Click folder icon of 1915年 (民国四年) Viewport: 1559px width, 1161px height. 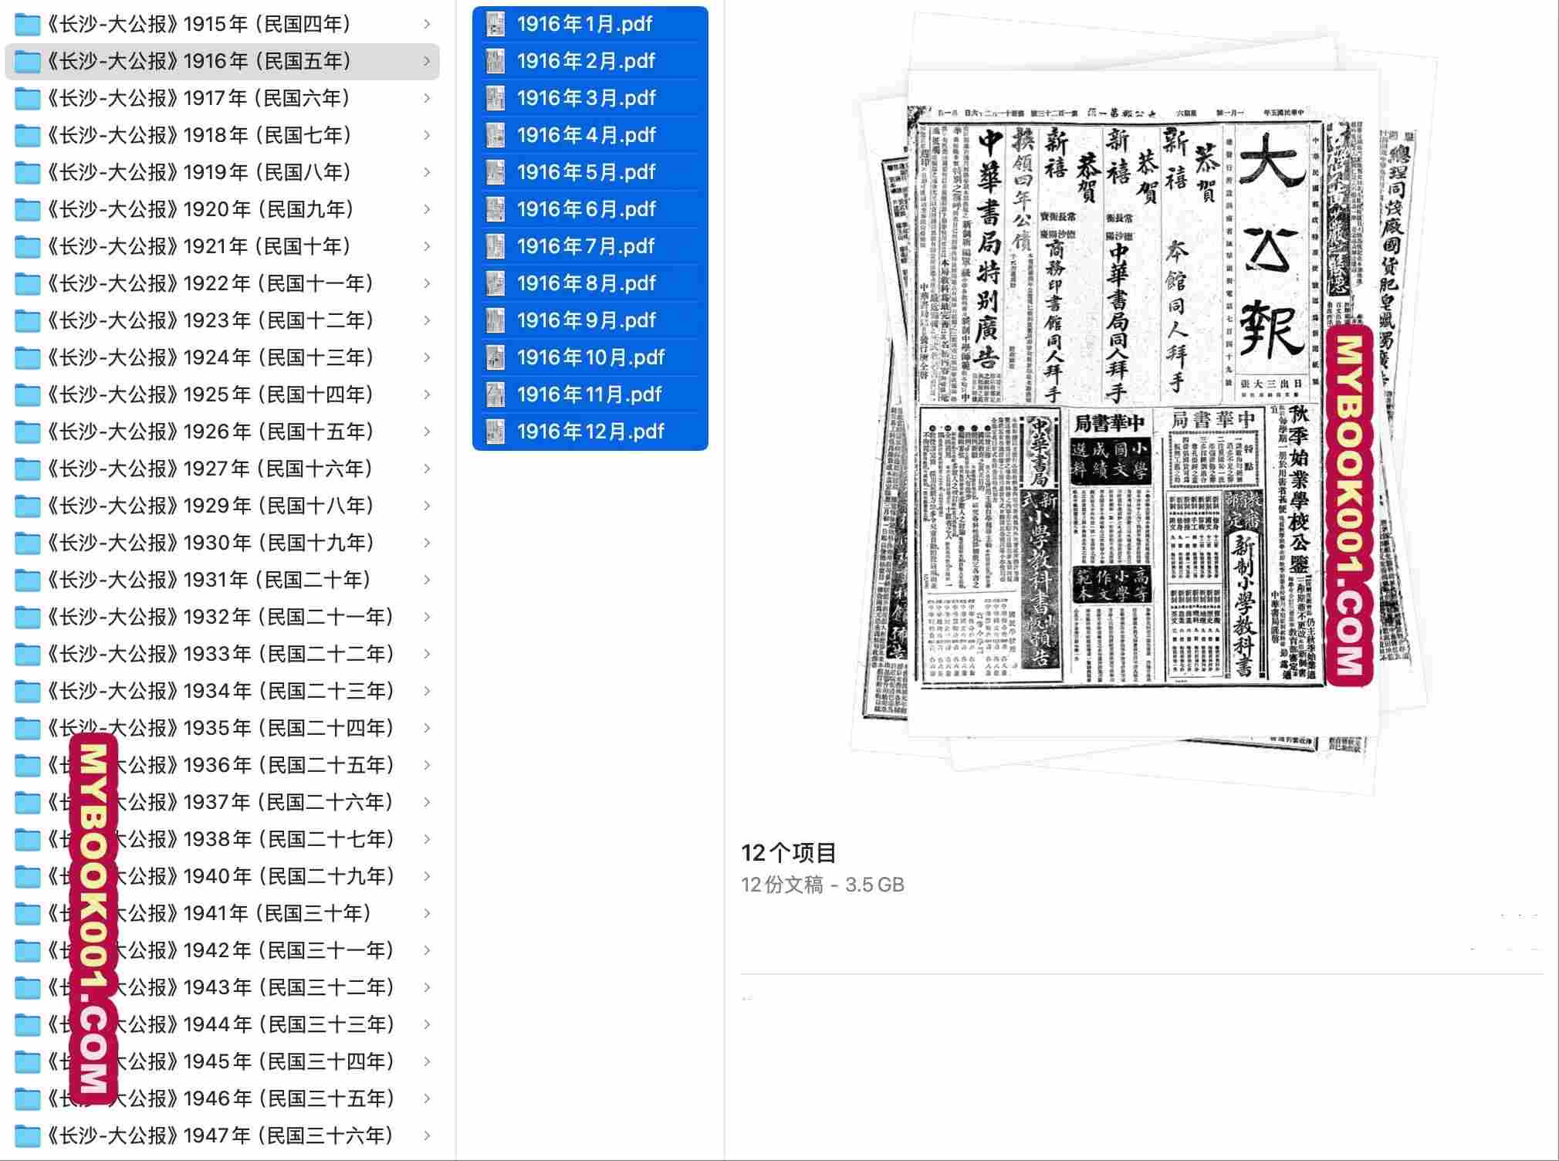(x=28, y=25)
